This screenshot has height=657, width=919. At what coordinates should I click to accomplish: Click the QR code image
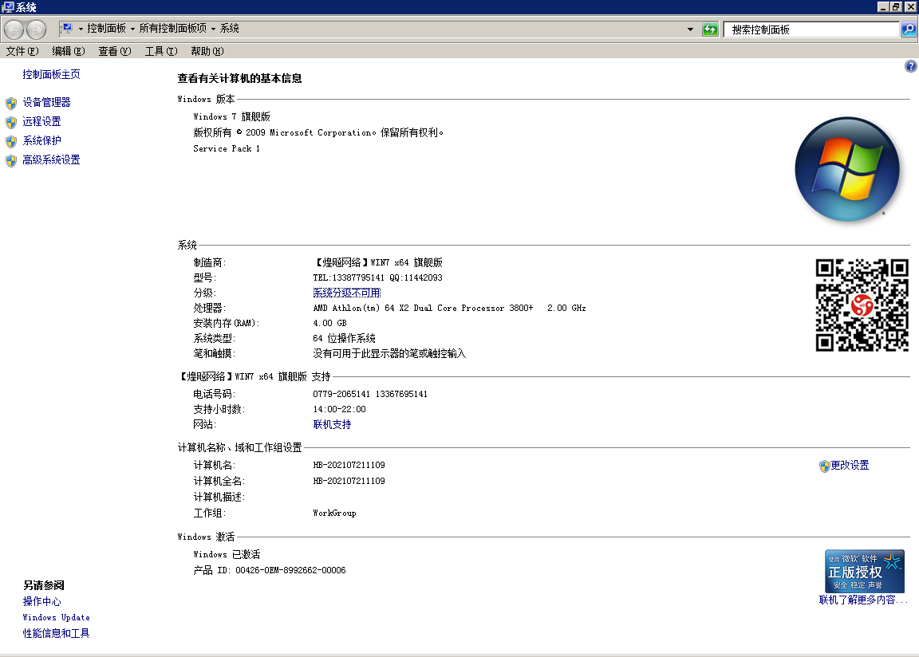(862, 305)
